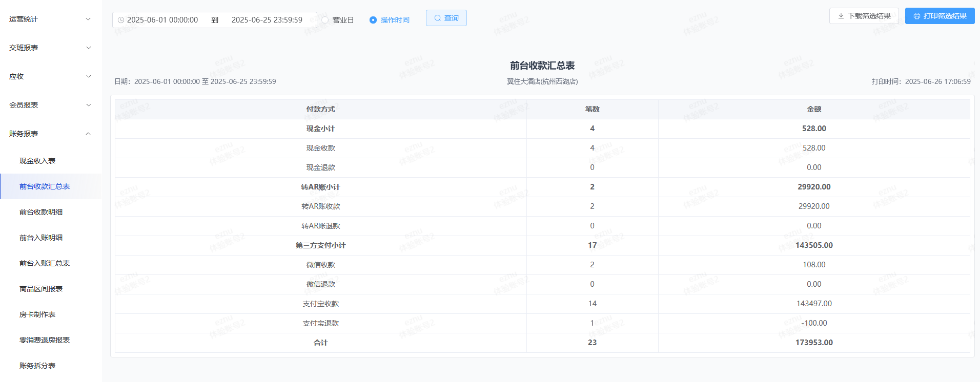This screenshot has width=980, height=382.
Task: Click the 前台收款汇总表 report title
Action: tap(542, 66)
